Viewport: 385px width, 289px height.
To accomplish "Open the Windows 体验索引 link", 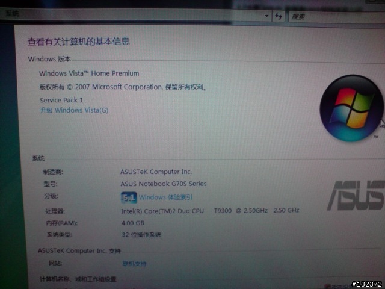I will (165, 197).
